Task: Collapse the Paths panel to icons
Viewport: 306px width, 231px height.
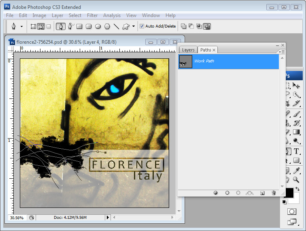Action: [x=277, y=45]
